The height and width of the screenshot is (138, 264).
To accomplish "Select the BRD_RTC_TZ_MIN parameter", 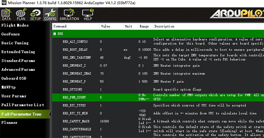I will (x=75, y=114).
